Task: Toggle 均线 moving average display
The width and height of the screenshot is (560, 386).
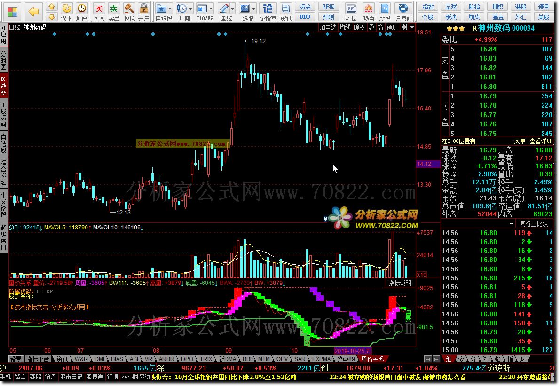Action: tap(345, 27)
